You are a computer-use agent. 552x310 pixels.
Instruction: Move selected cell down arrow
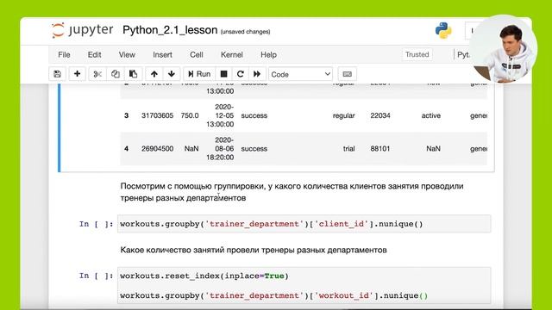[172, 74]
